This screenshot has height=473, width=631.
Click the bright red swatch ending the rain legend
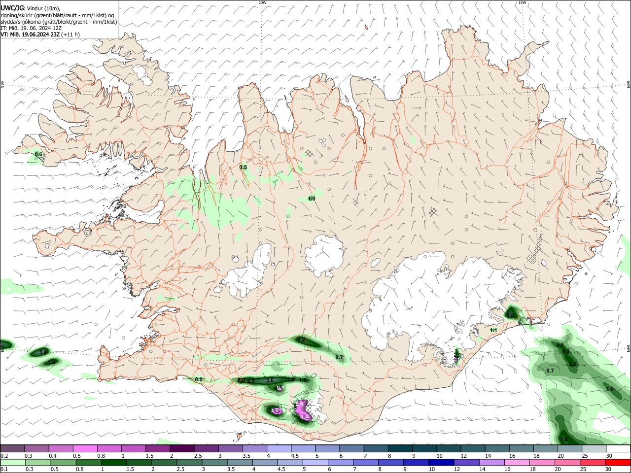[618, 462]
